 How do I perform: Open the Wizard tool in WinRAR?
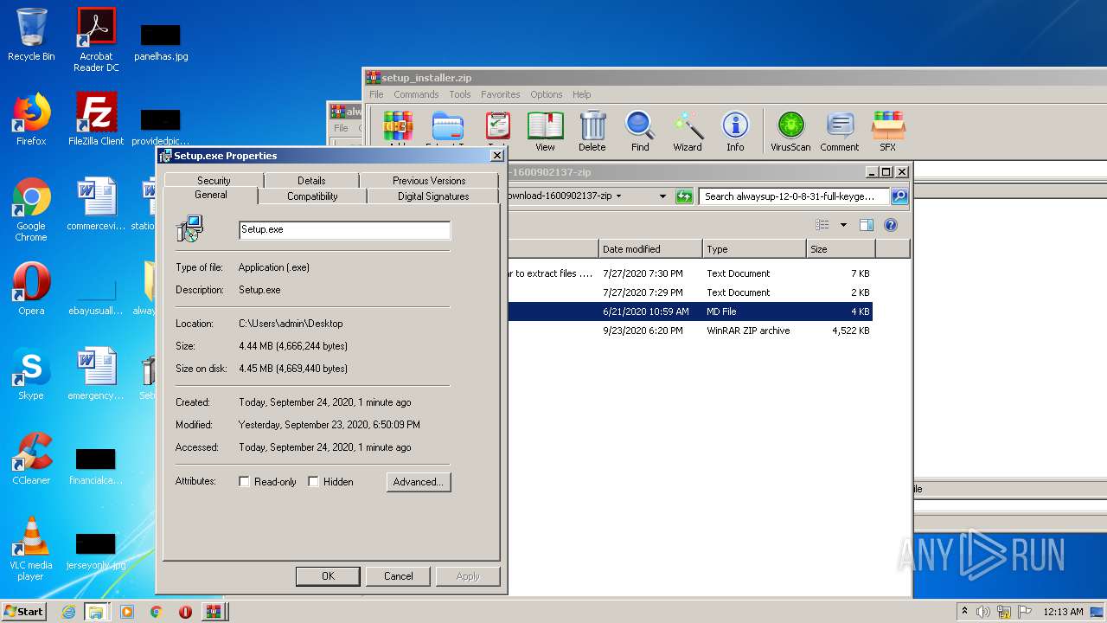pyautogui.click(x=688, y=131)
